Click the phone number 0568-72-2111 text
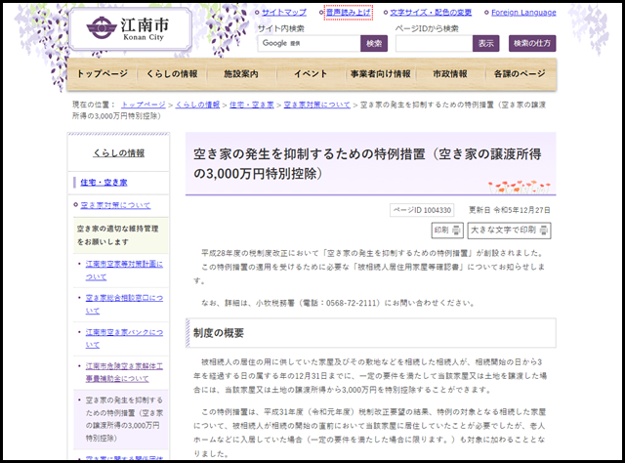 tap(351, 303)
